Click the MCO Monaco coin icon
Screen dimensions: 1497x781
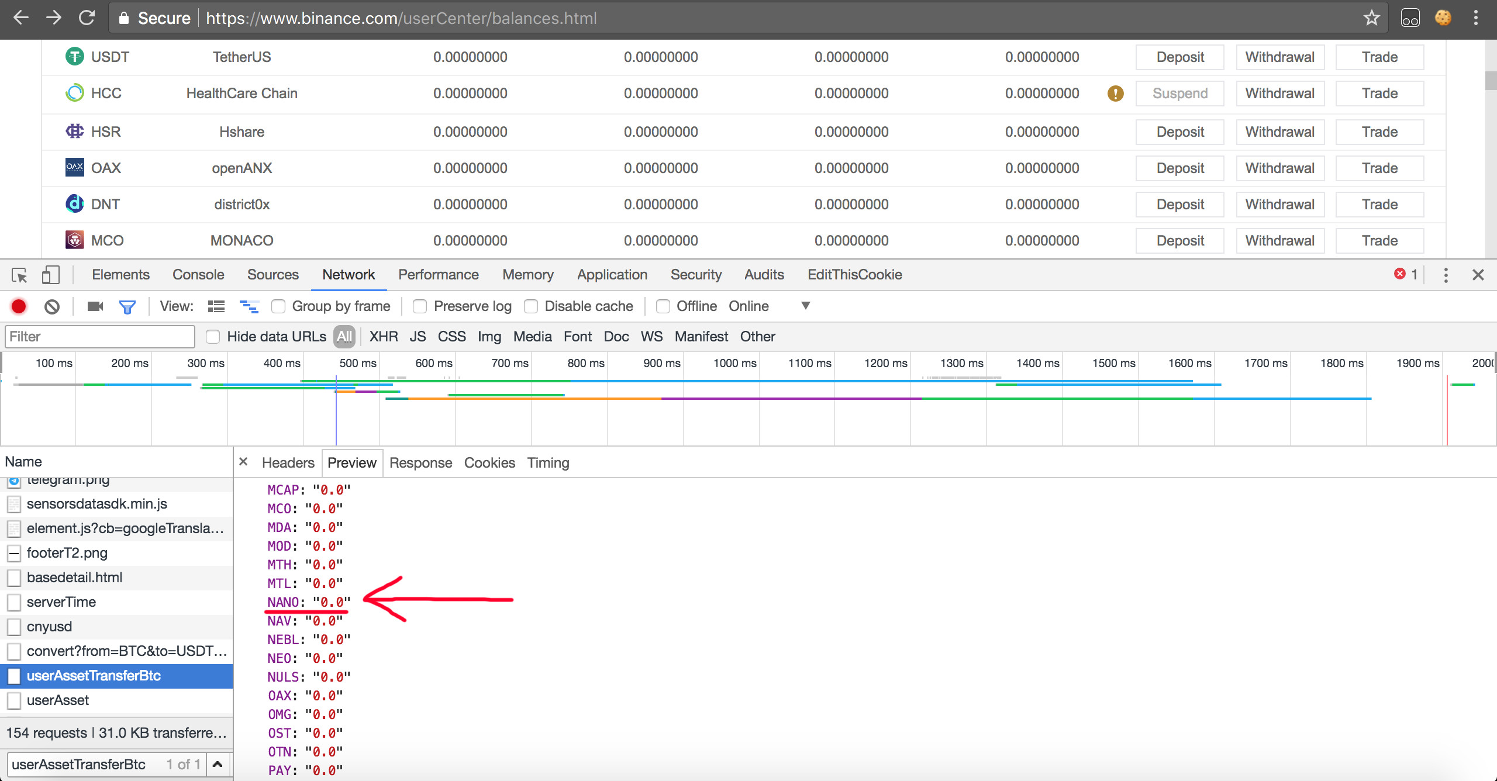click(74, 240)
